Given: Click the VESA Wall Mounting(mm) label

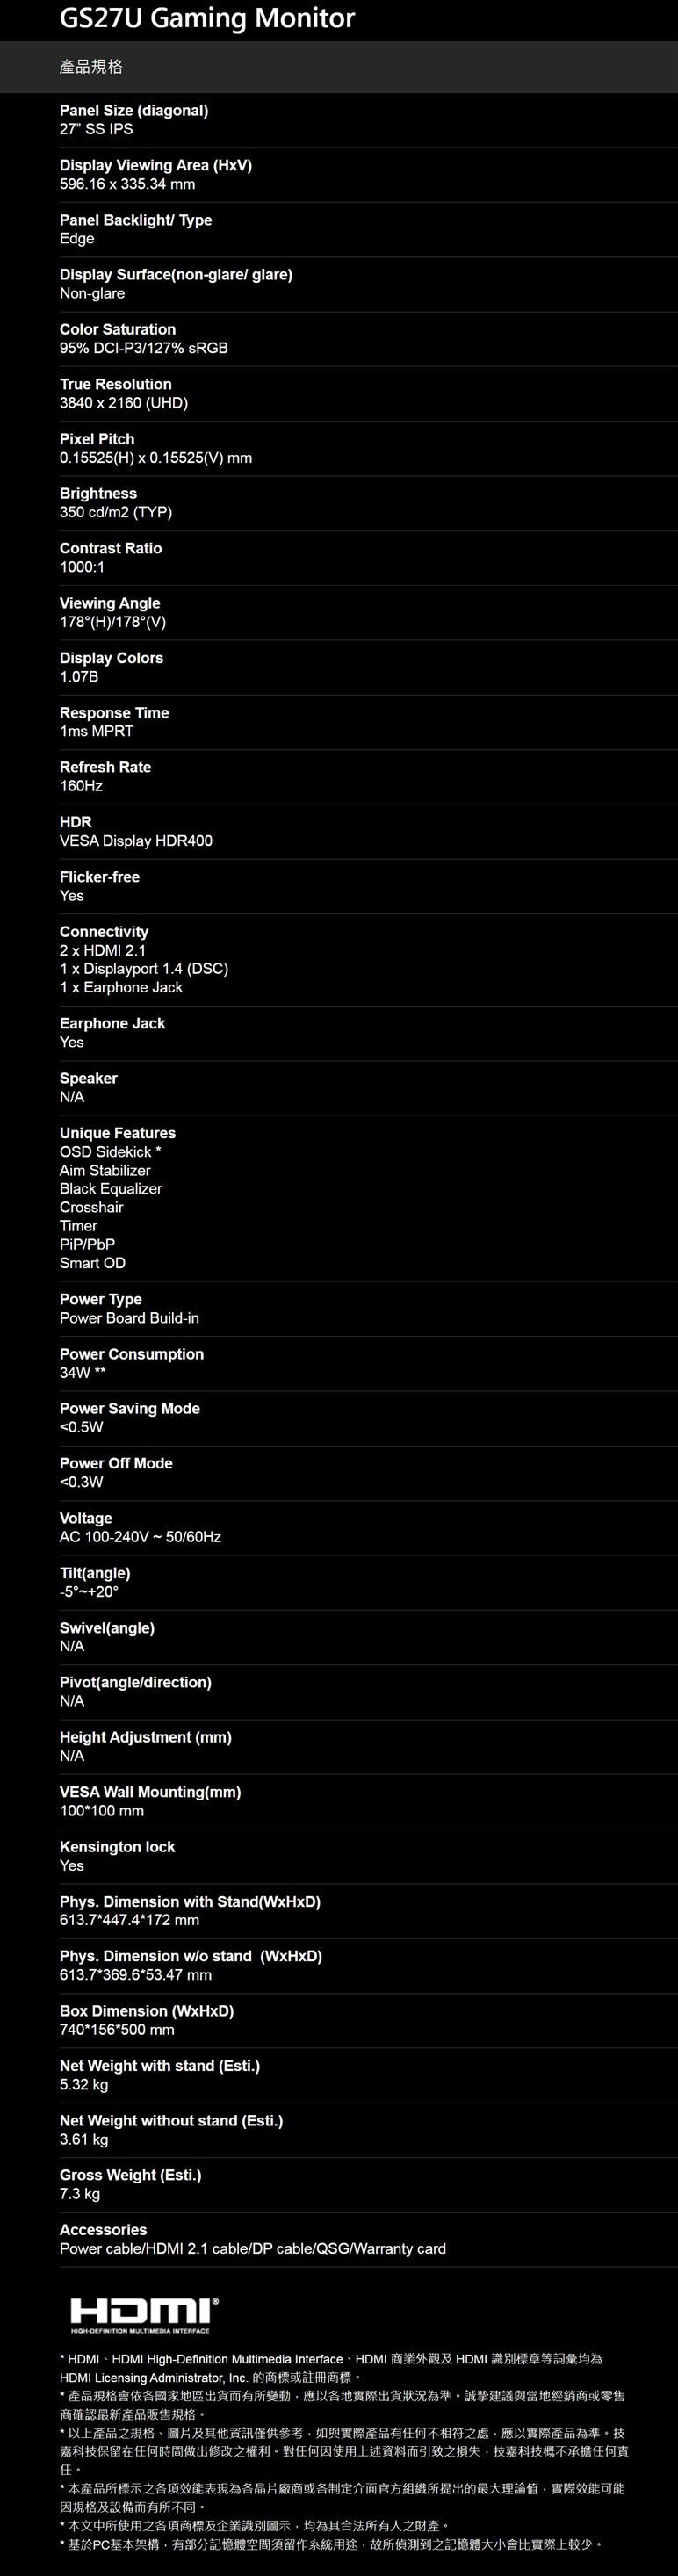Looking at the screenshot, I should (150, 1792).
